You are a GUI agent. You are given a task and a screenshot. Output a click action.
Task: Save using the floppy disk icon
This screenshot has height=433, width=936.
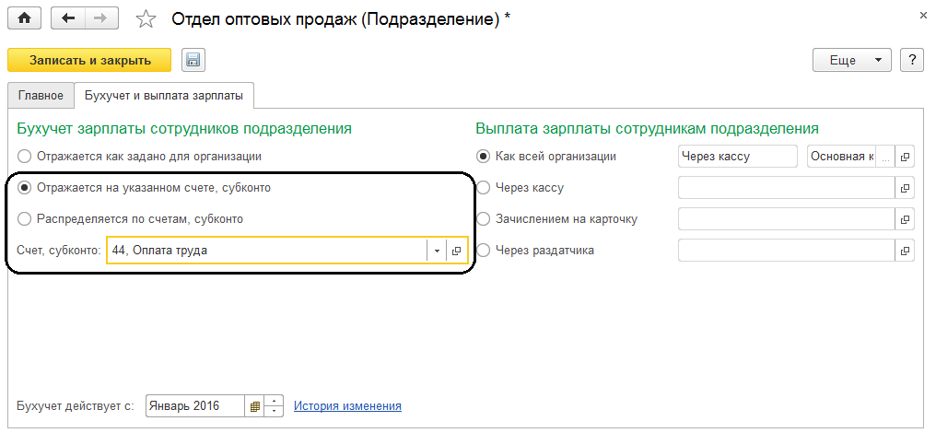tap(193, 61)
